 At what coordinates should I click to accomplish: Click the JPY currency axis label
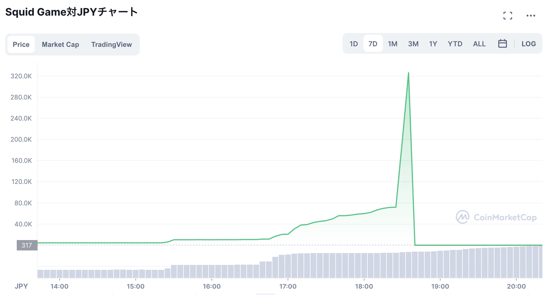tap(21, 286)
